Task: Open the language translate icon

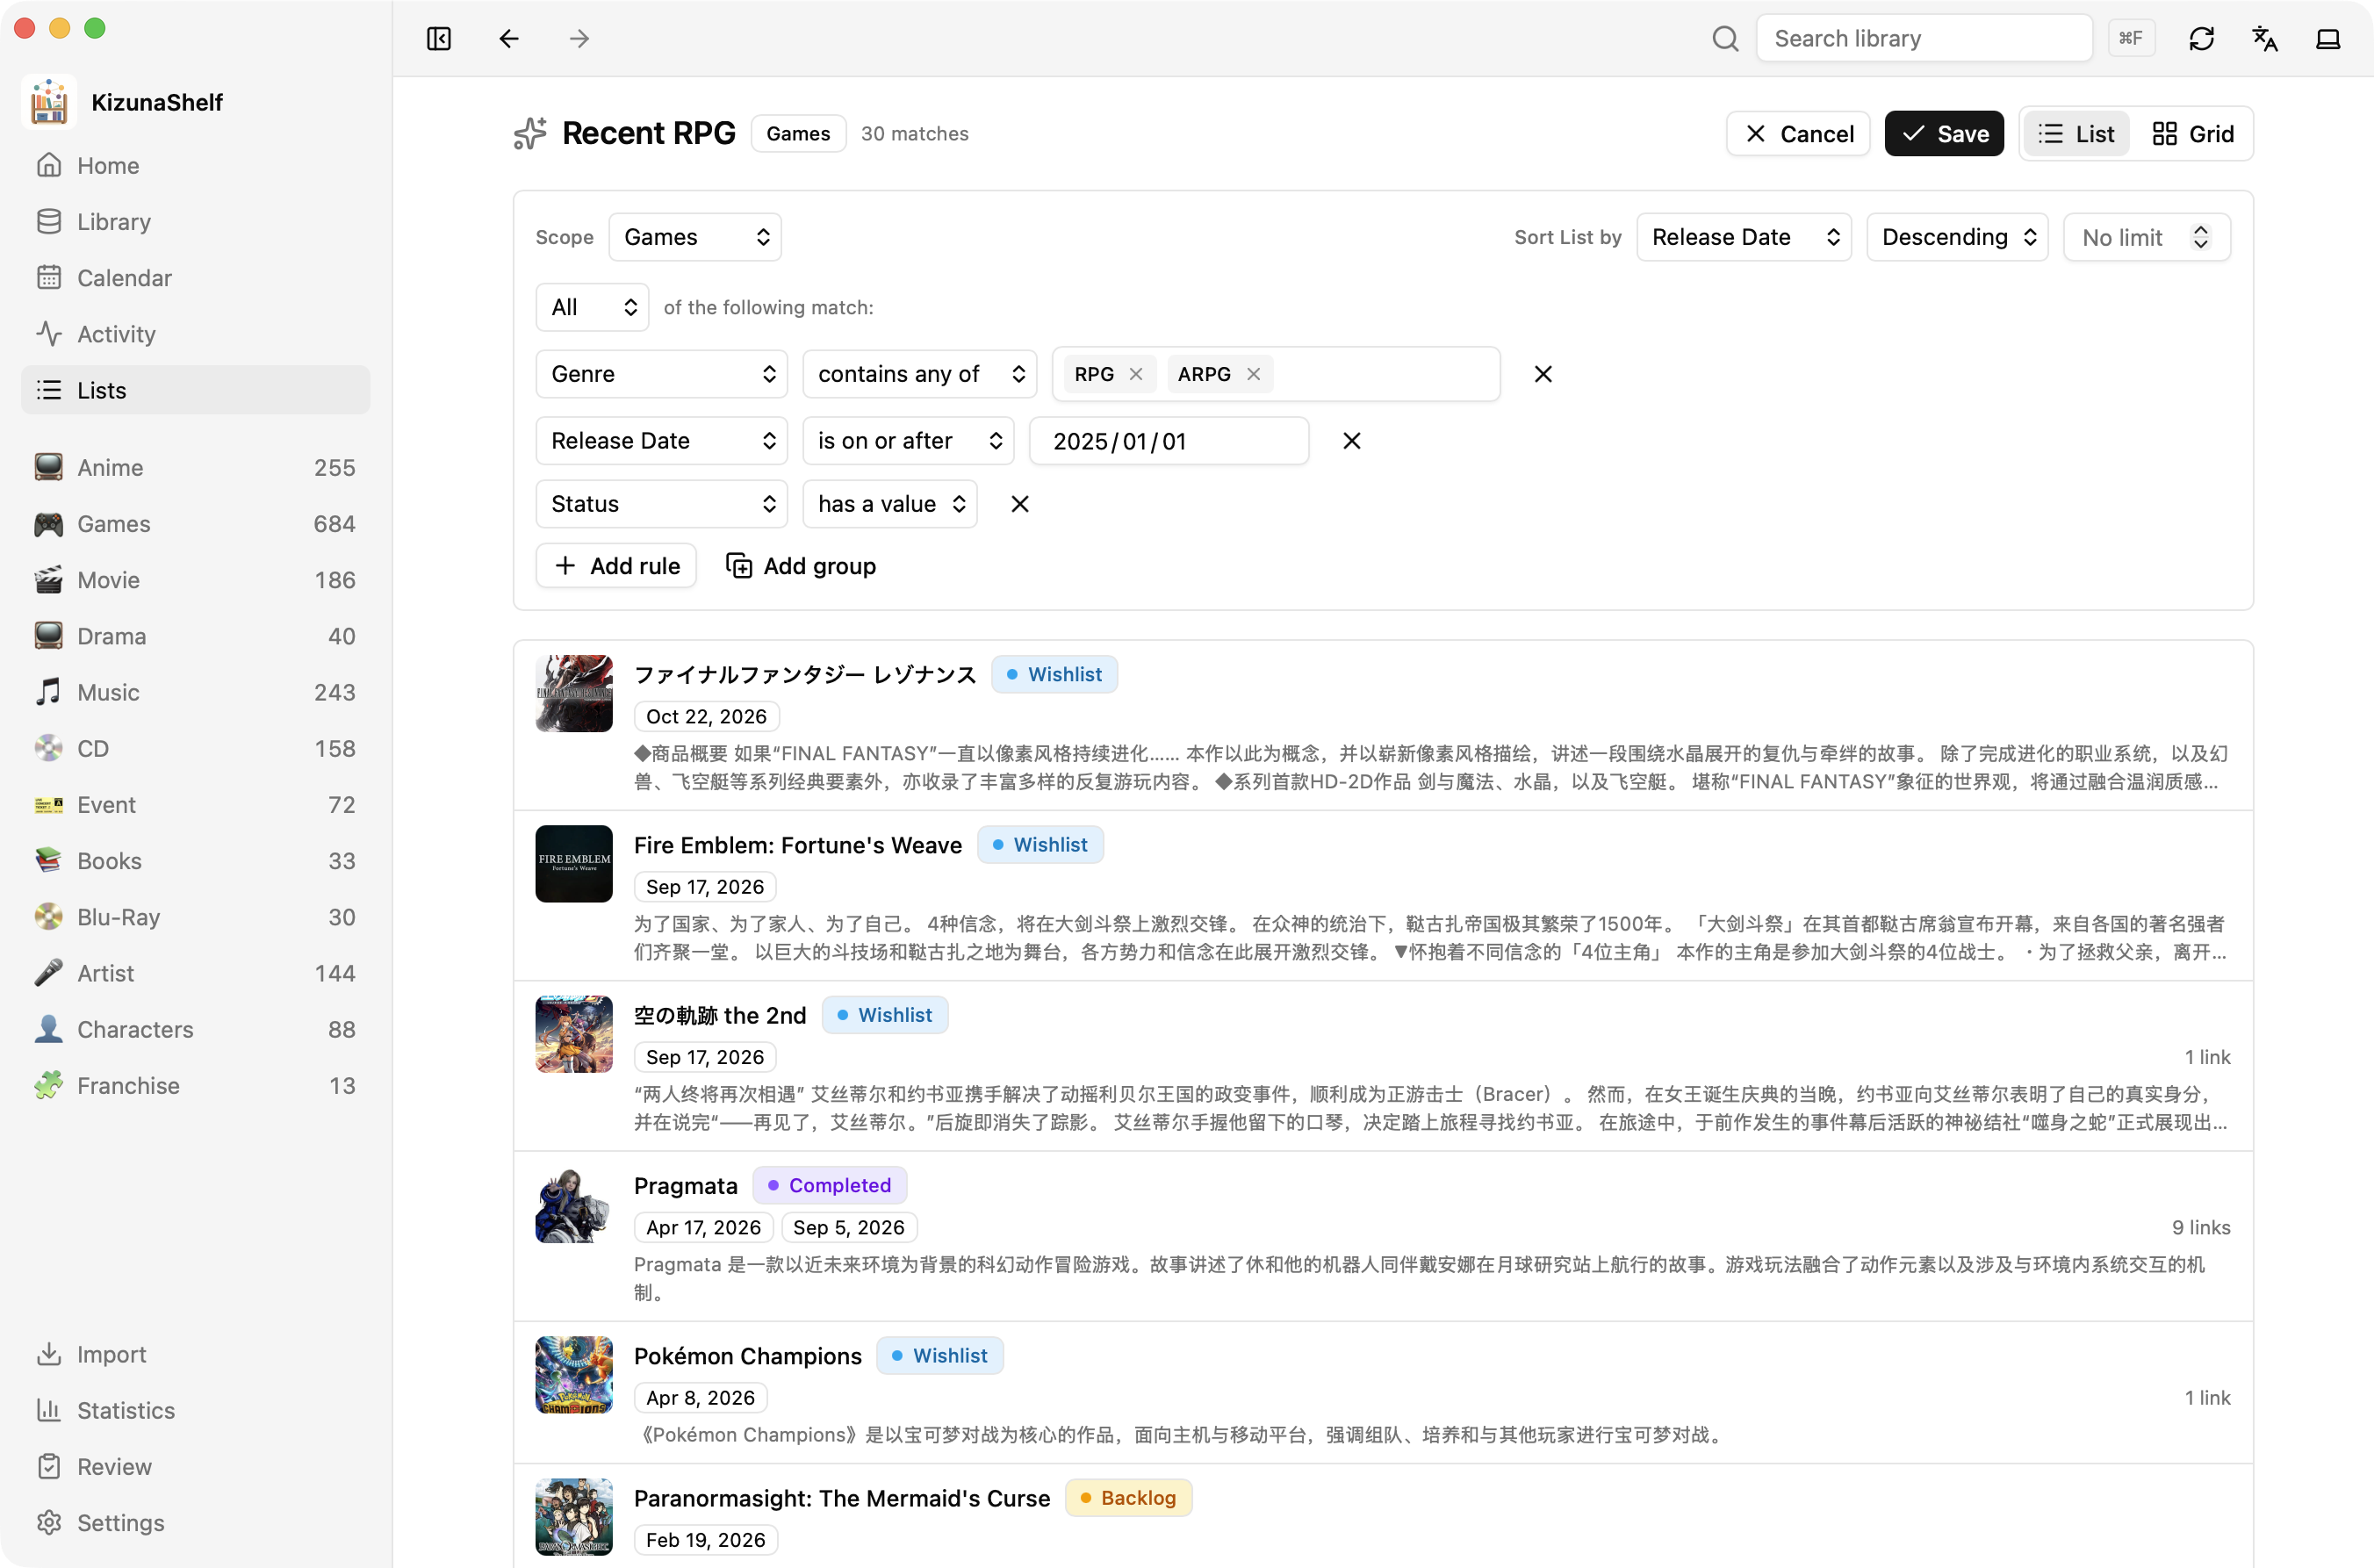Action: coord(2265,38)
